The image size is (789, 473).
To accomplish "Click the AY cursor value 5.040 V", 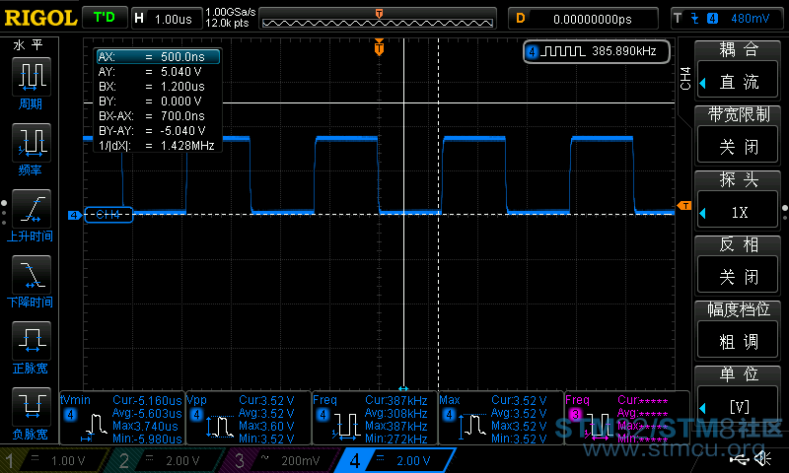I will (181, 71).
